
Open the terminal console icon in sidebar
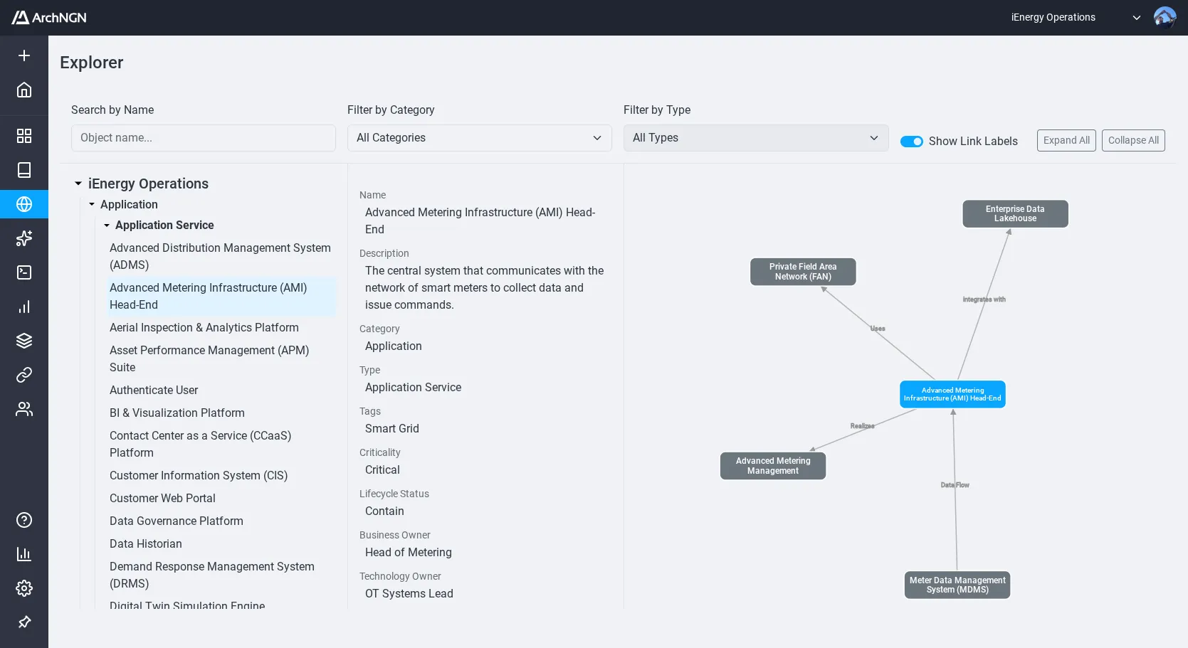(24, 272)
